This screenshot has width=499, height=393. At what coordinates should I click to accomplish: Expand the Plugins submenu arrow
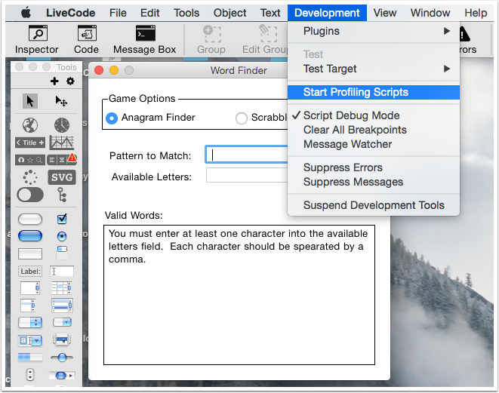[x=447, y=31]
